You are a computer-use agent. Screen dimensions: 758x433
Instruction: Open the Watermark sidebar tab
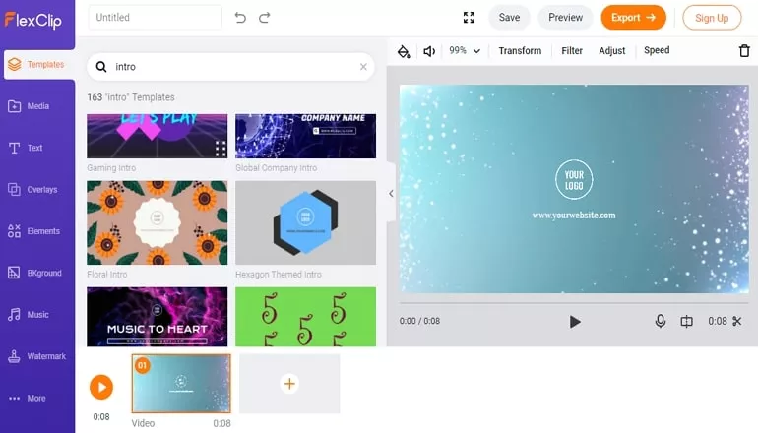[x=37, y=356]
